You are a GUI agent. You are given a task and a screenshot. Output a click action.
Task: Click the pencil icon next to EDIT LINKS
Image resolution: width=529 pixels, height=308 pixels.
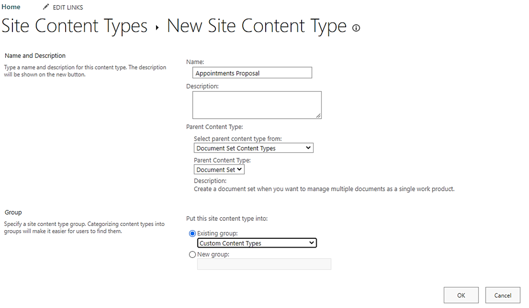pos(45,7)
